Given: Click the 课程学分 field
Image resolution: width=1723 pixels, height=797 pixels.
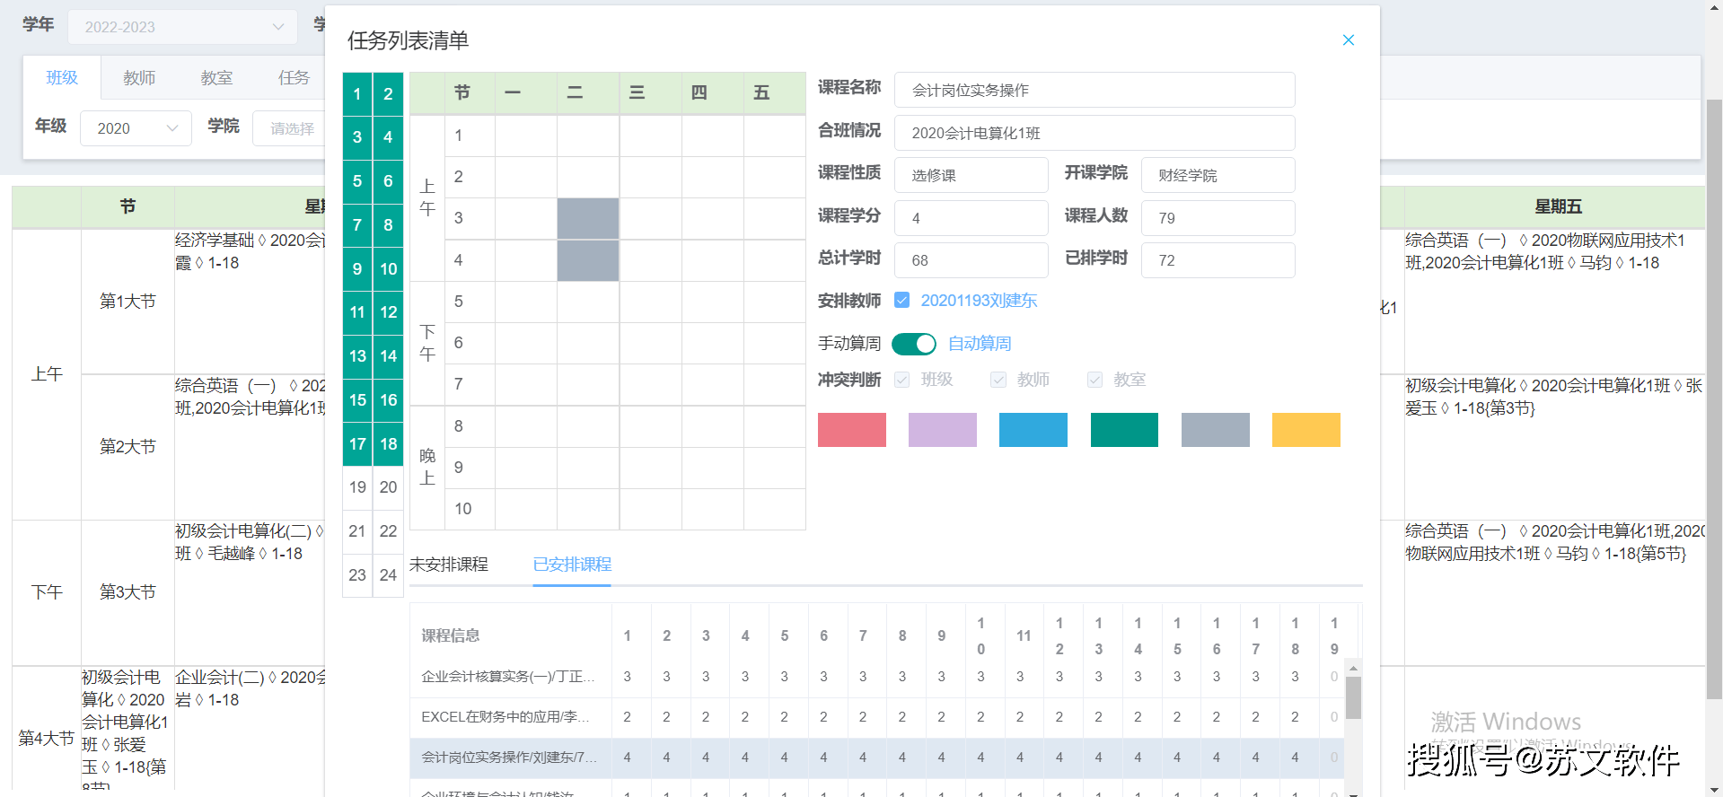Looking at the screenshot, I should click(971, 218).
